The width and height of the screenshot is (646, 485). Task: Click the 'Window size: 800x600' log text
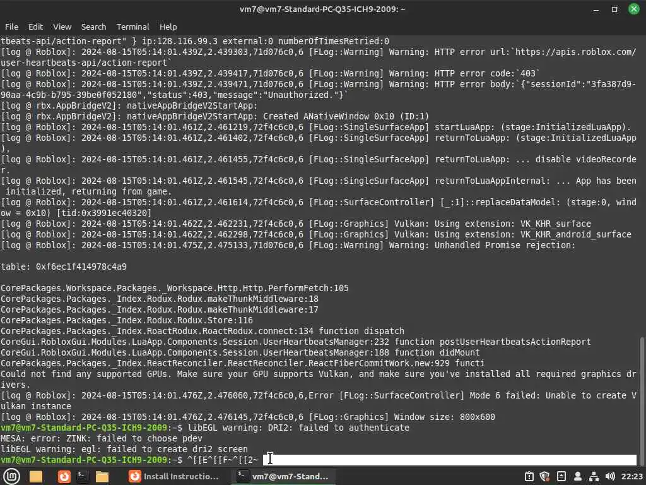click(444, 417)
